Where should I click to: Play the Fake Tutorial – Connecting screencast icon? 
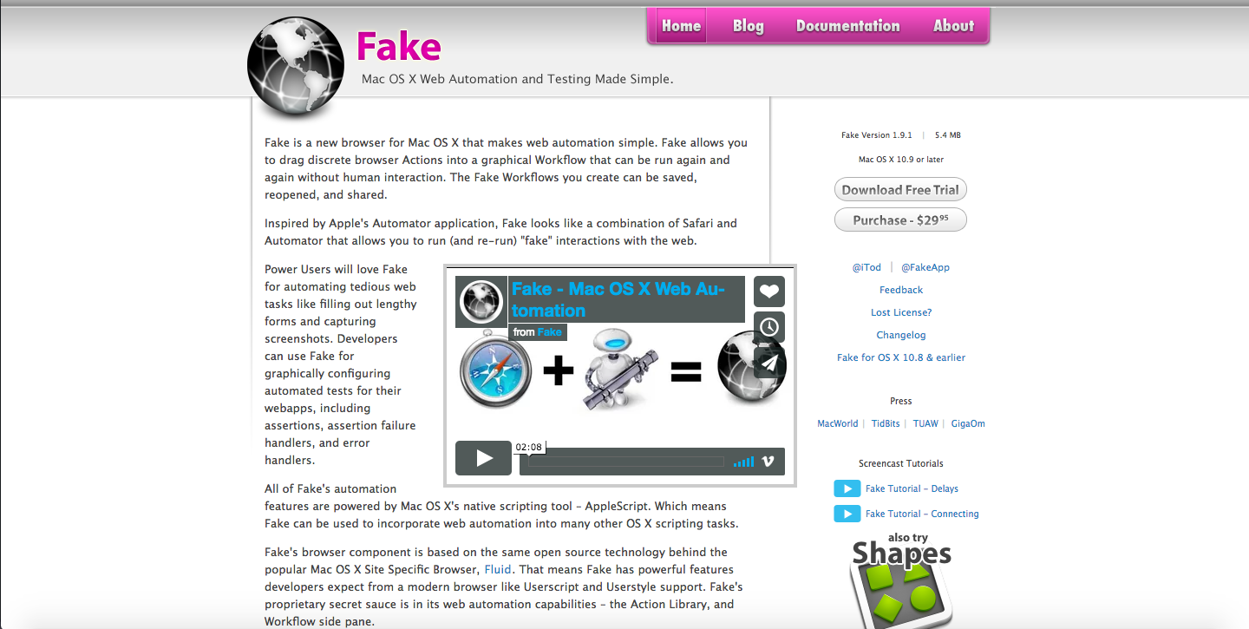[847, 514]
